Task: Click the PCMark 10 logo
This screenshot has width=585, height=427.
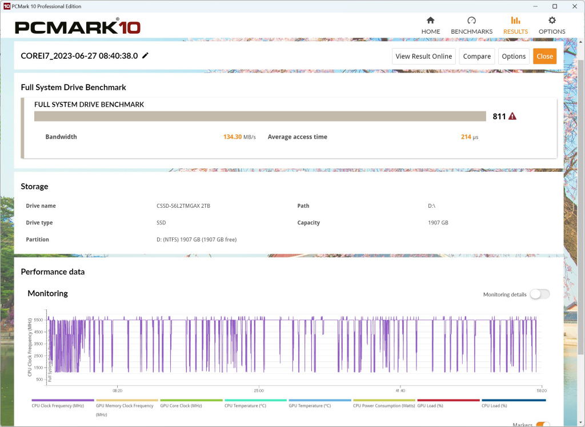Action: tap(78, 27)
